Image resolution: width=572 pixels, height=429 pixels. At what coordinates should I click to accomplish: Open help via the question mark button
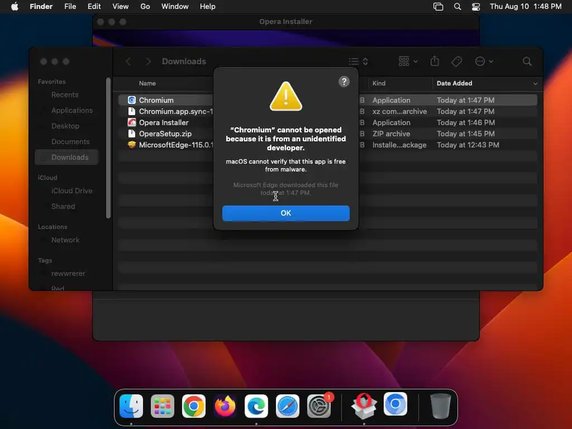tap(344, 82)
